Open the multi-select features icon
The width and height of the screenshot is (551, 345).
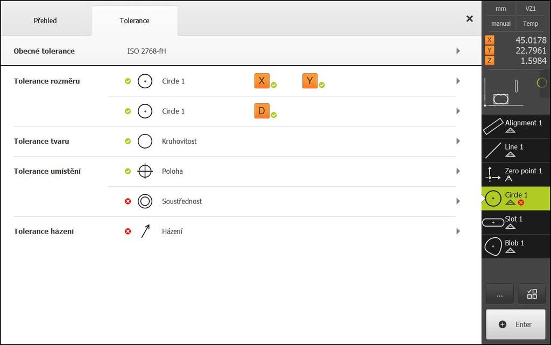click(532, 294)
